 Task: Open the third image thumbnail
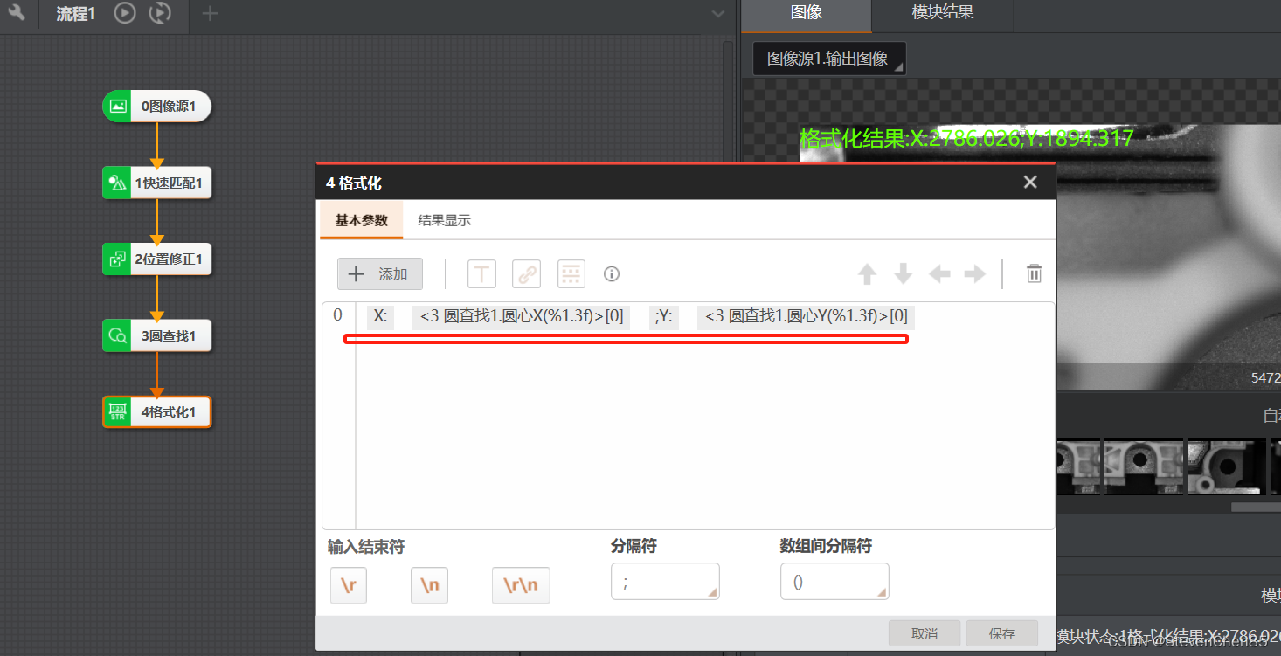[x=1226, y=466]
